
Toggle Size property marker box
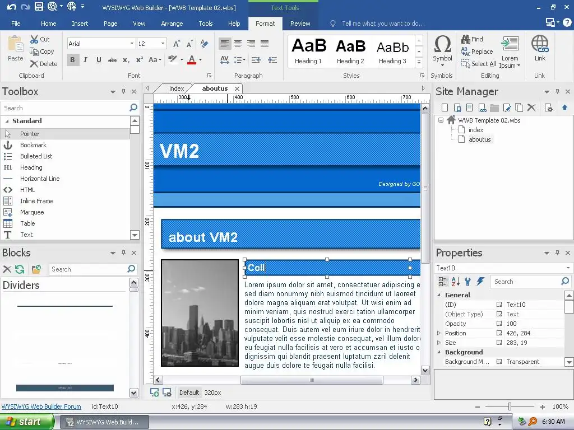click(499, 343)
